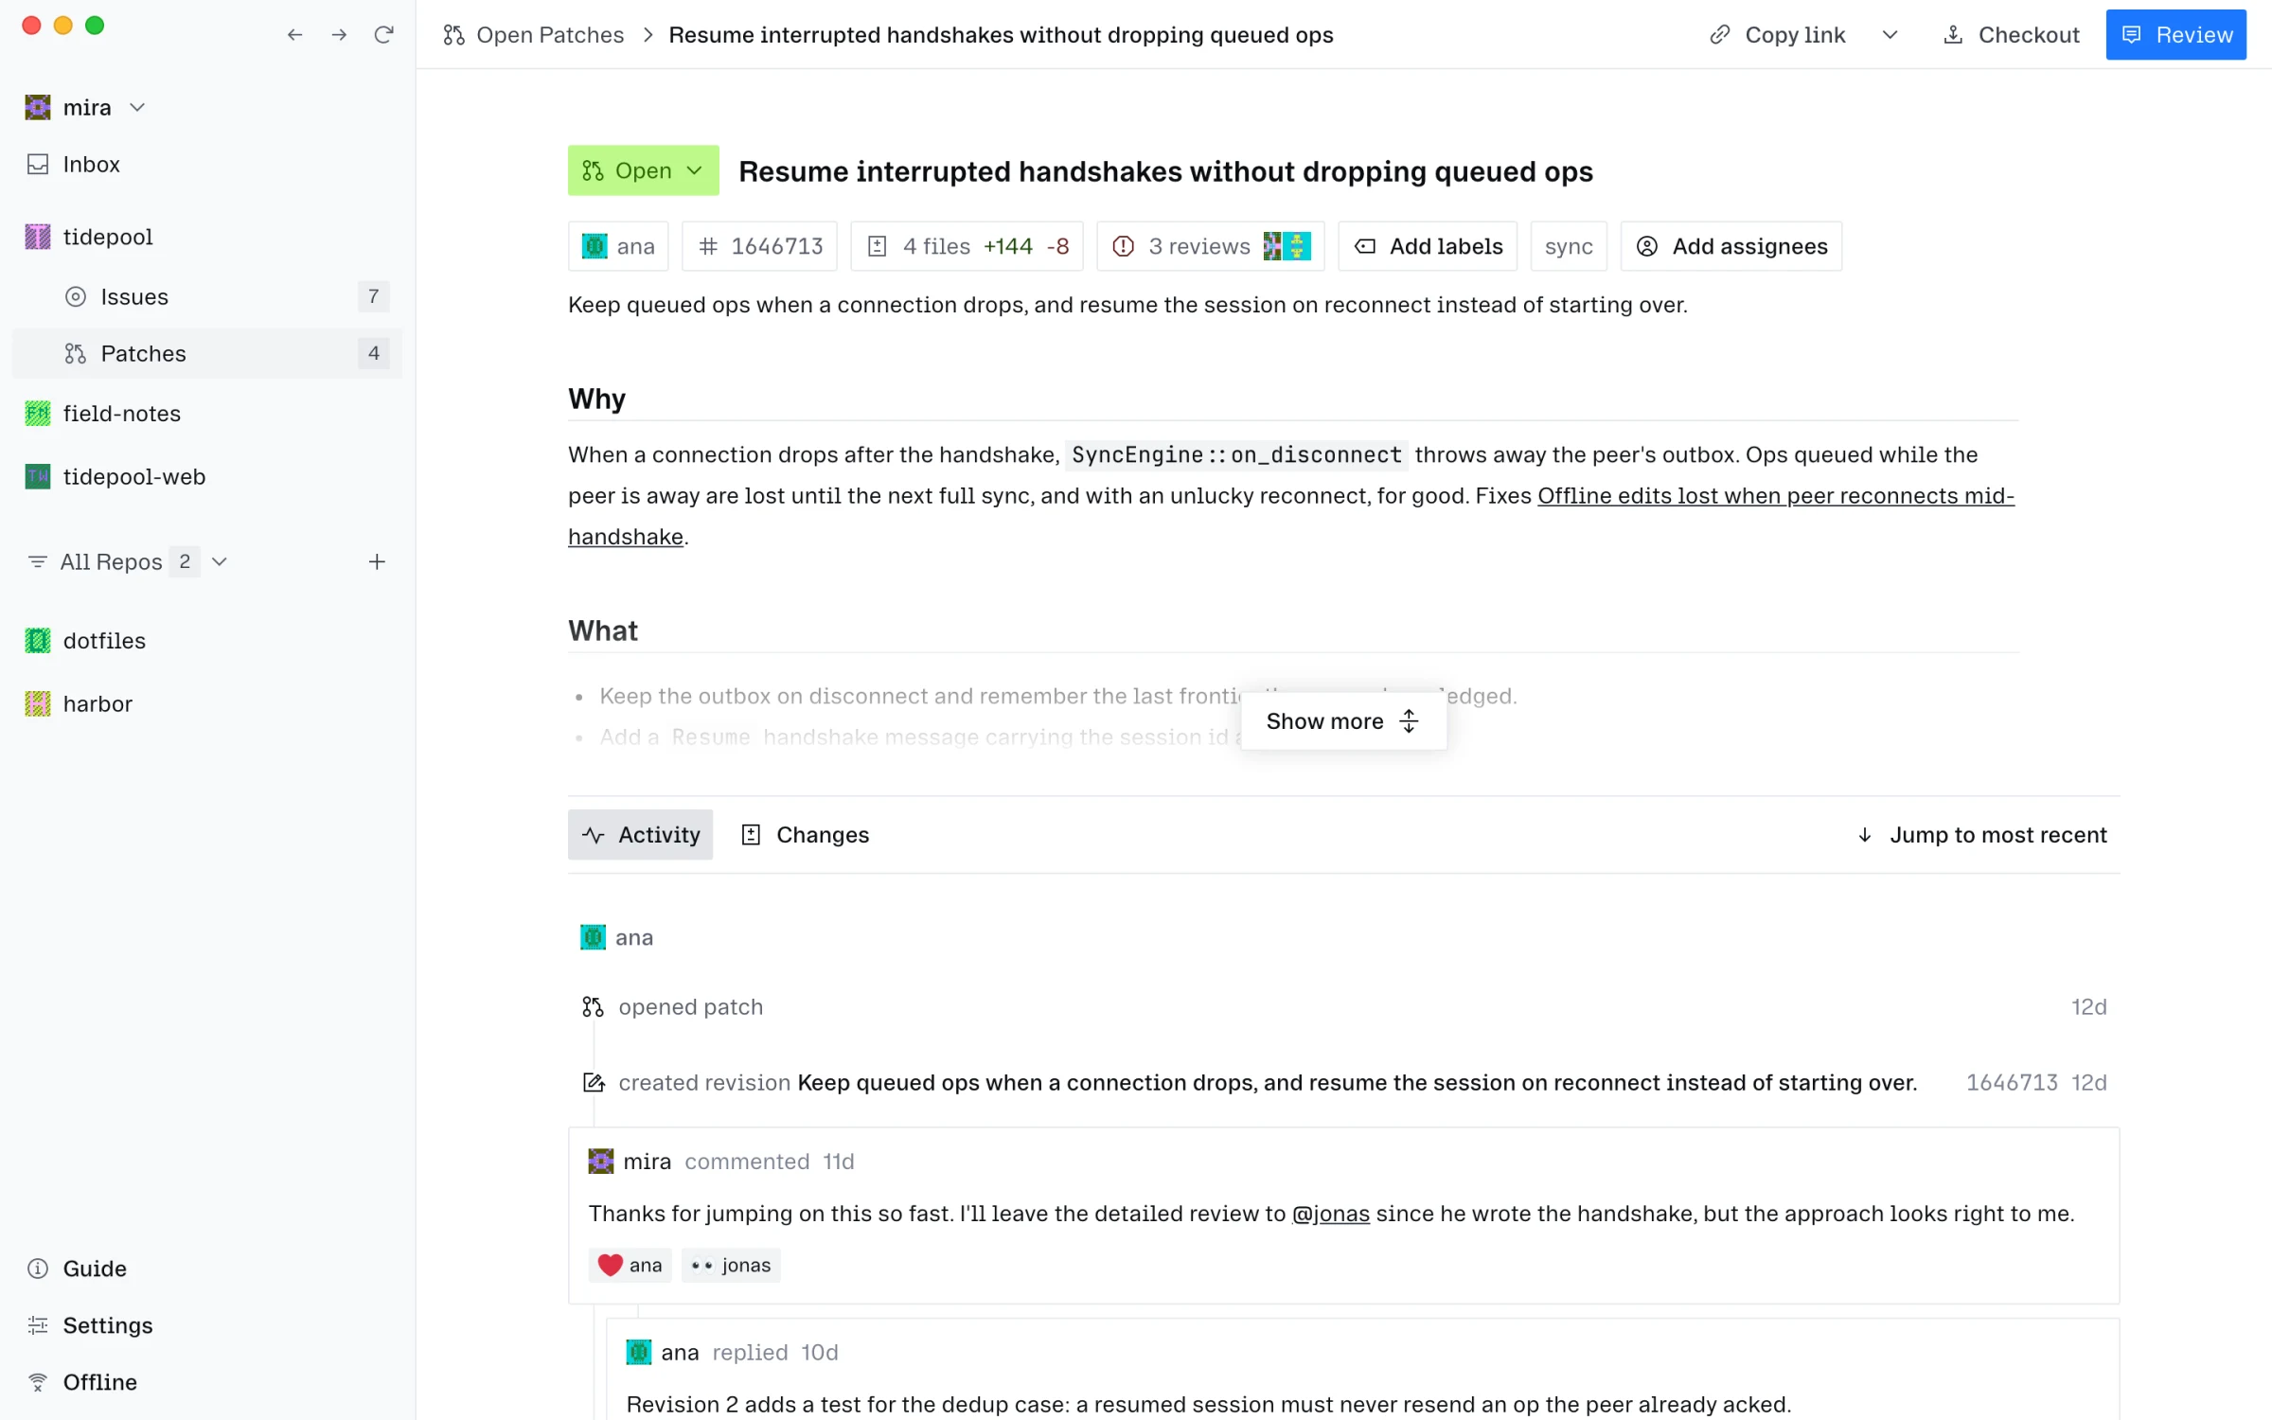Image resolution: width=2272 pixels, height=1420 pixels.
Task: Click ana's avatar on the reply
Action: pyautogui.click(x=639, y=1352)
